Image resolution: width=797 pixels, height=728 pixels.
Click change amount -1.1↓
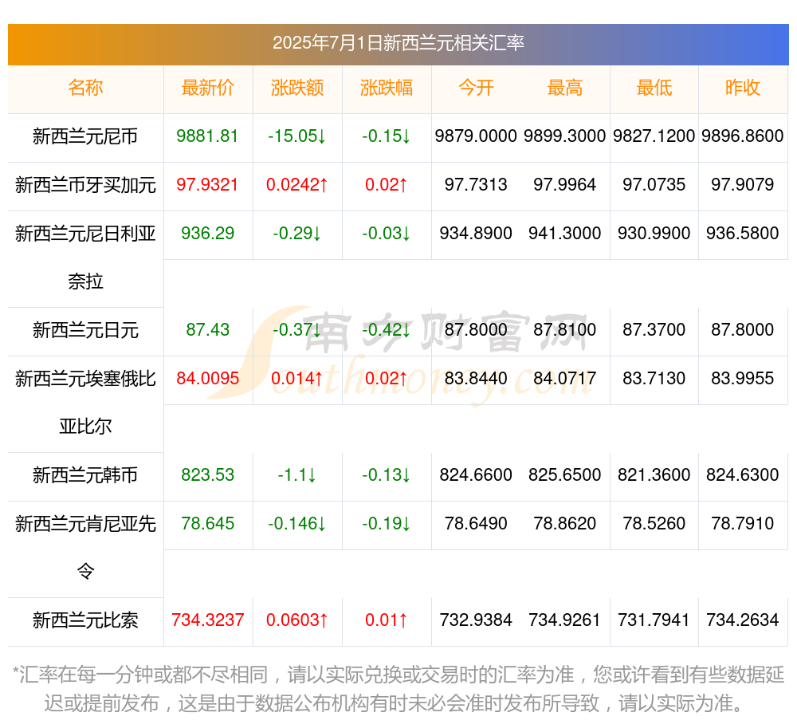tap(296, 474)
